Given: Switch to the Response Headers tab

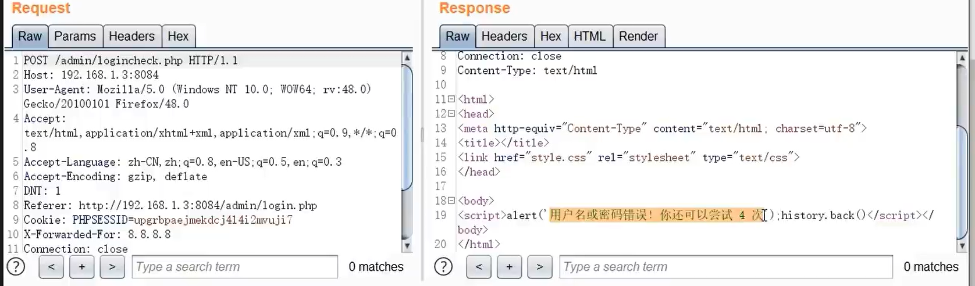Looking at the screenshot, I should pyautogui.click(x=504, y=36).
